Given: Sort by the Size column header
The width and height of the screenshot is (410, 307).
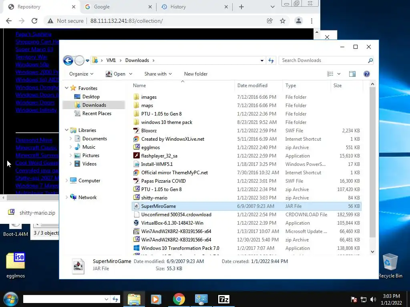Looking at the screenshot, I should click(347, 86).
